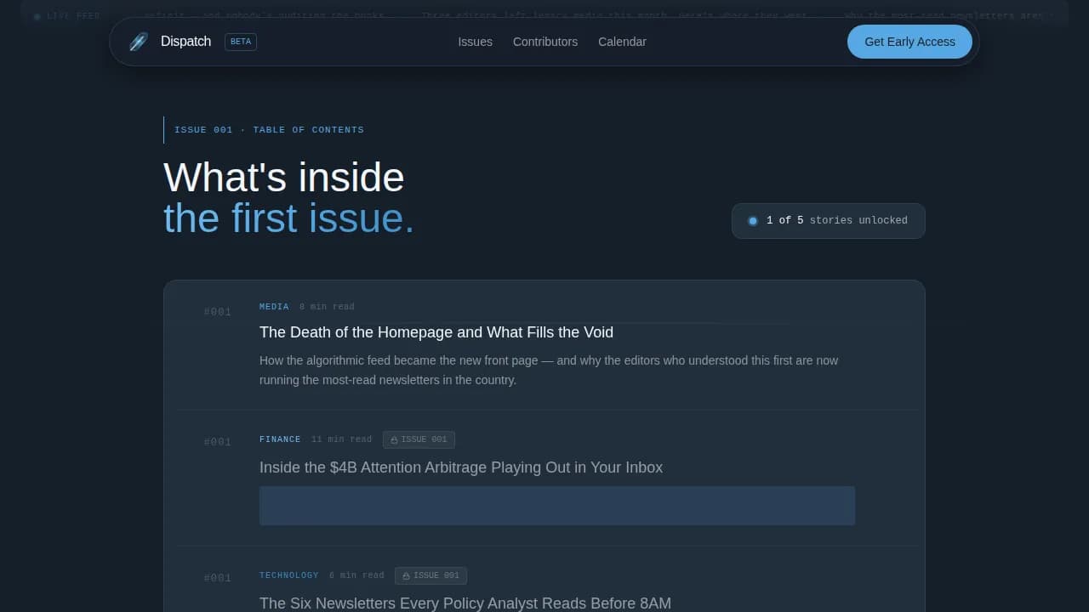The height and width of the screenshot is (612, 1089).
Task: Click the Dispatch brand name
Action: pos(185,42)
